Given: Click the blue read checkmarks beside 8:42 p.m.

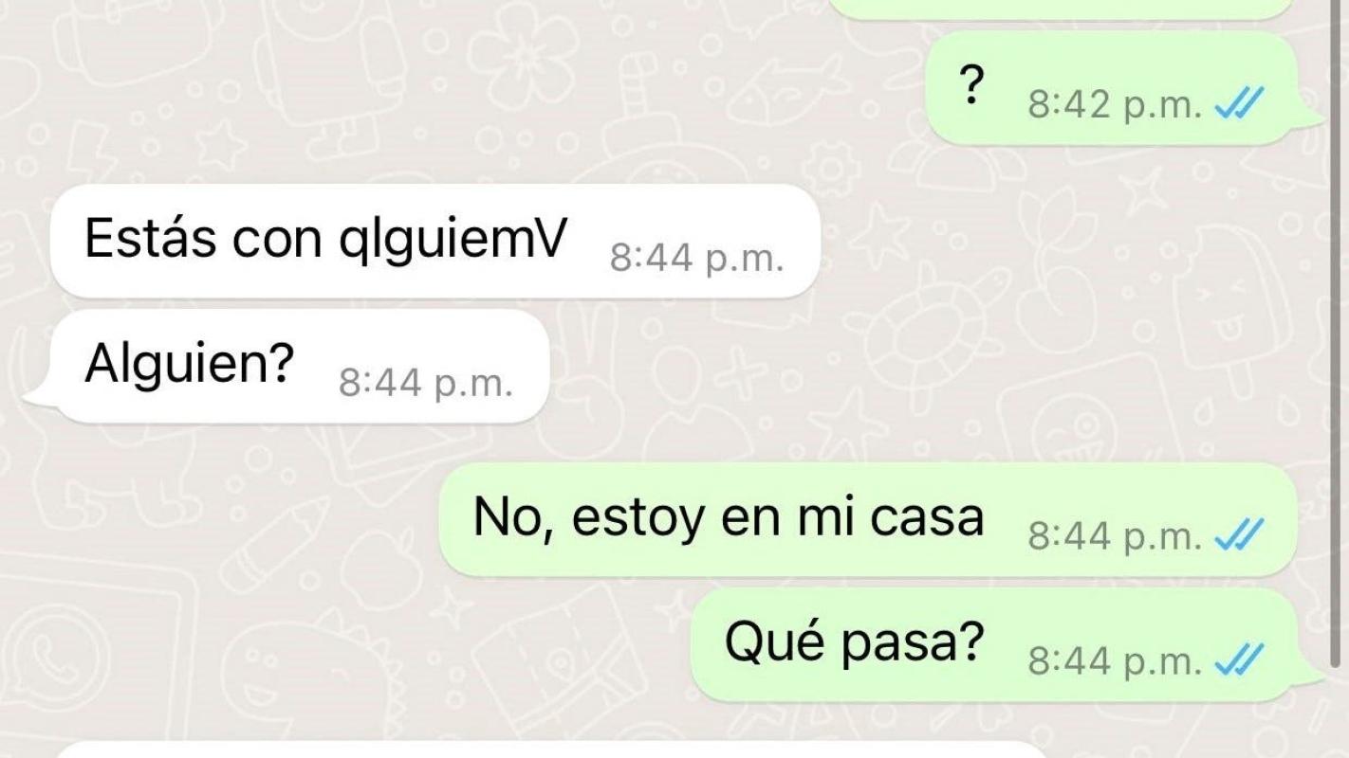Looking at the screenshot, I should (x=1238, y=106).
